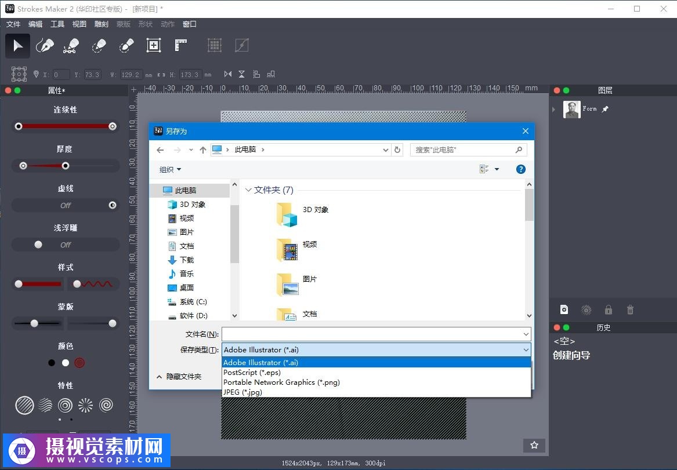Open the 组织 organize button
Image resolution: width=677 pixels, height=470 pixels.
pyautogui.click(x=170, y=169)
